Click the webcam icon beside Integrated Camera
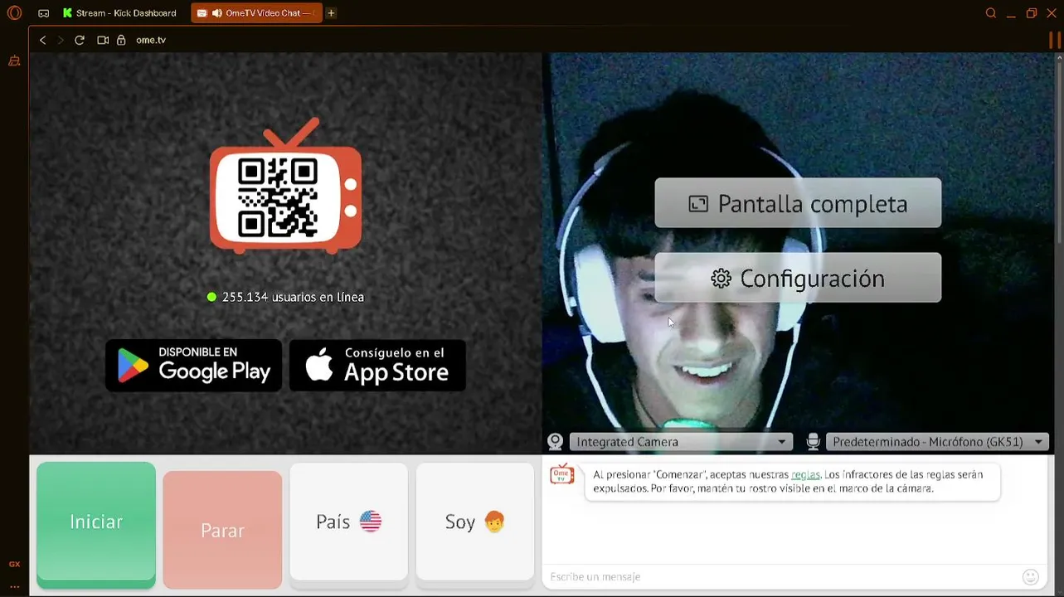 556,442
